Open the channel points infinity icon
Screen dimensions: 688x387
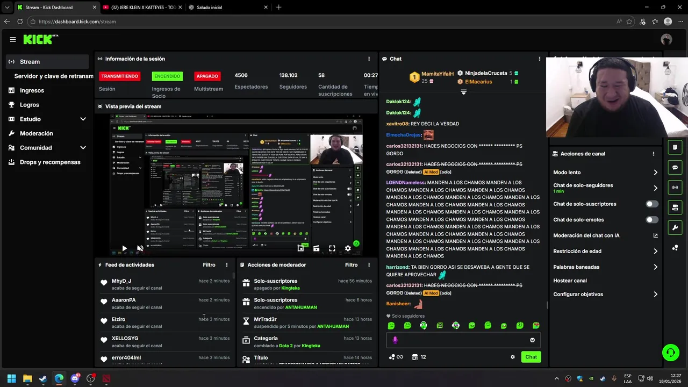pos(396,357)
